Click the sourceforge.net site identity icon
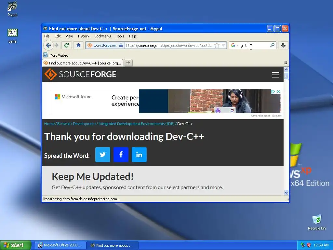Viewport: 333px width, 250px height. 90,45
